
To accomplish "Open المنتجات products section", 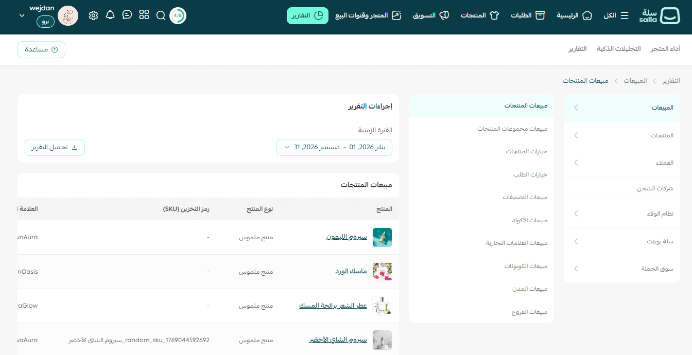I will pyautogui.click(x=480, y=15).
